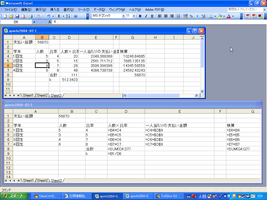Click the Print icon in toolbar
267x200 pixels.
click(31, 16)
